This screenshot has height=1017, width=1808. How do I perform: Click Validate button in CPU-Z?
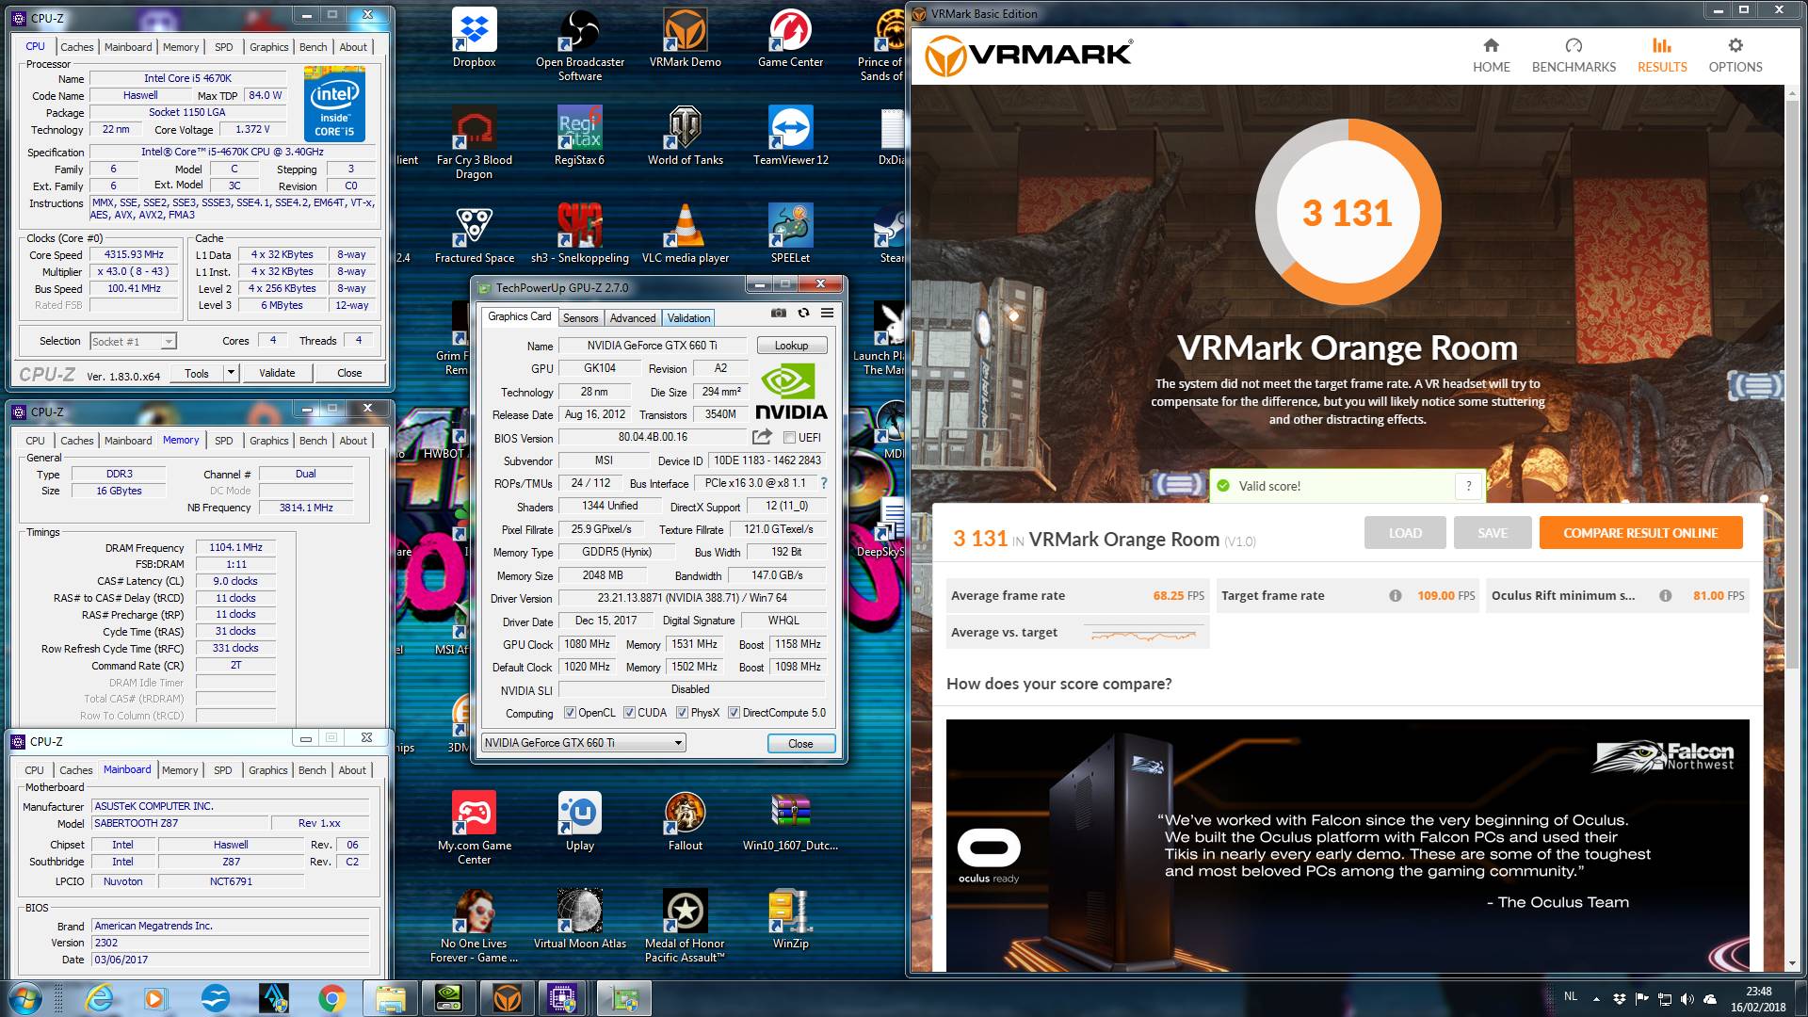point(277,373)
